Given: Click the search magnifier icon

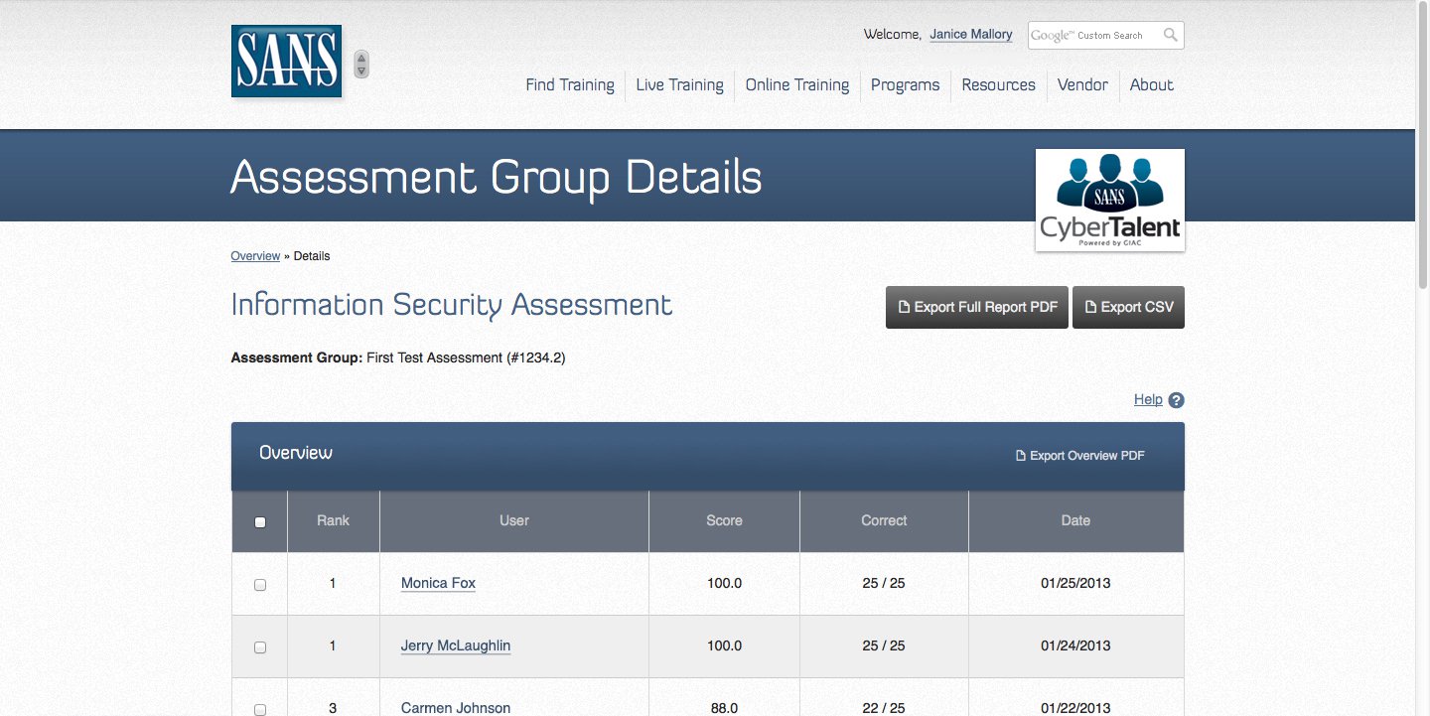Looking at the screenshot, I should [1171, 35].
